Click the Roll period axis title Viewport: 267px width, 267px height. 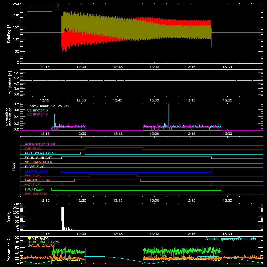[x=10, y=83]
